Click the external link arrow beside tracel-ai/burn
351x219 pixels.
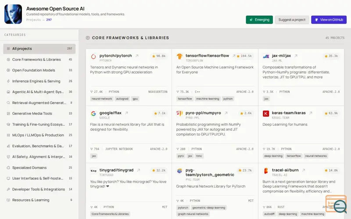pyautogui.click(x=304, y=170)
